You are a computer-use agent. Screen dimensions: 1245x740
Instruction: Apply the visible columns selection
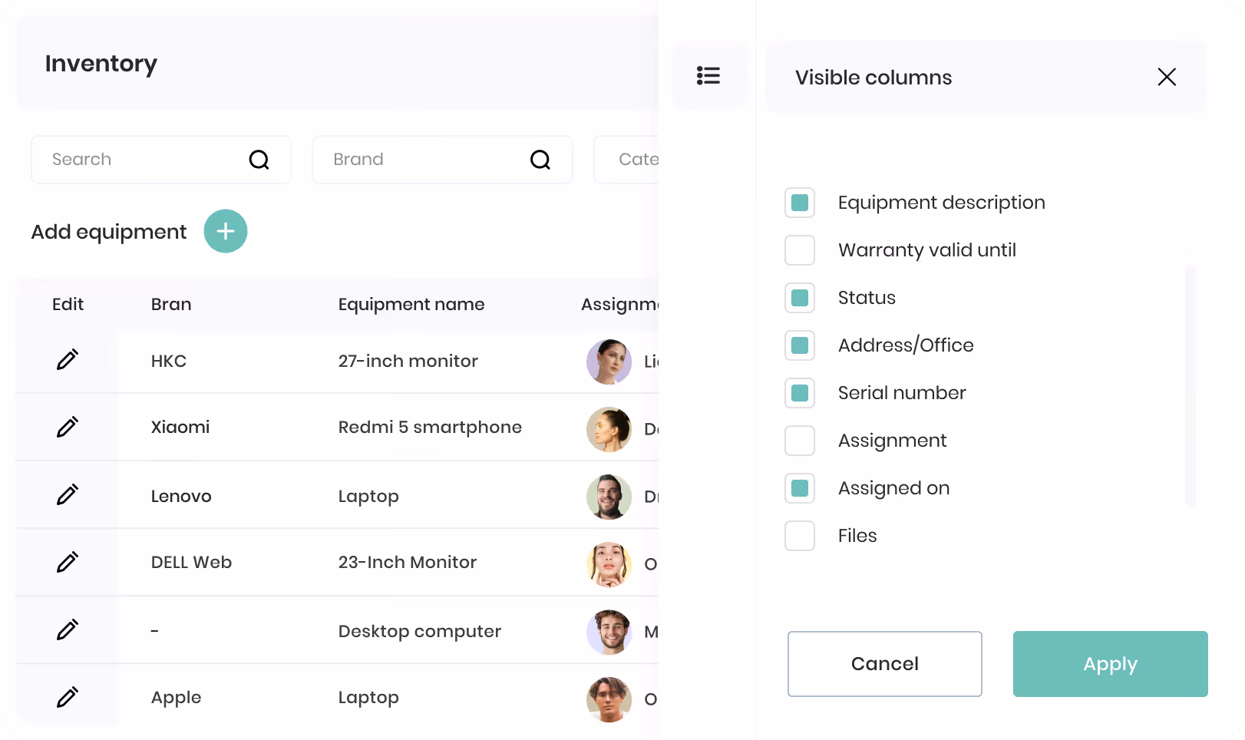1111,664
